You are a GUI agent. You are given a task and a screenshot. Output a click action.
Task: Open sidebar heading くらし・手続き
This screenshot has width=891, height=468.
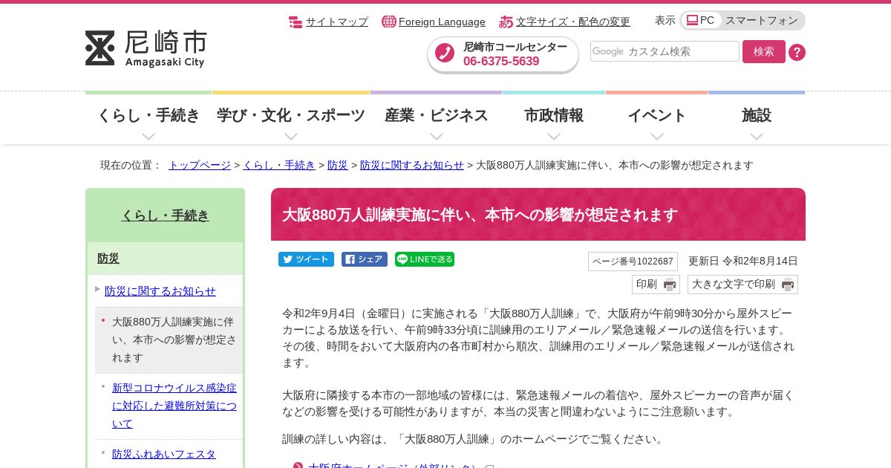[x=166, y=215]
